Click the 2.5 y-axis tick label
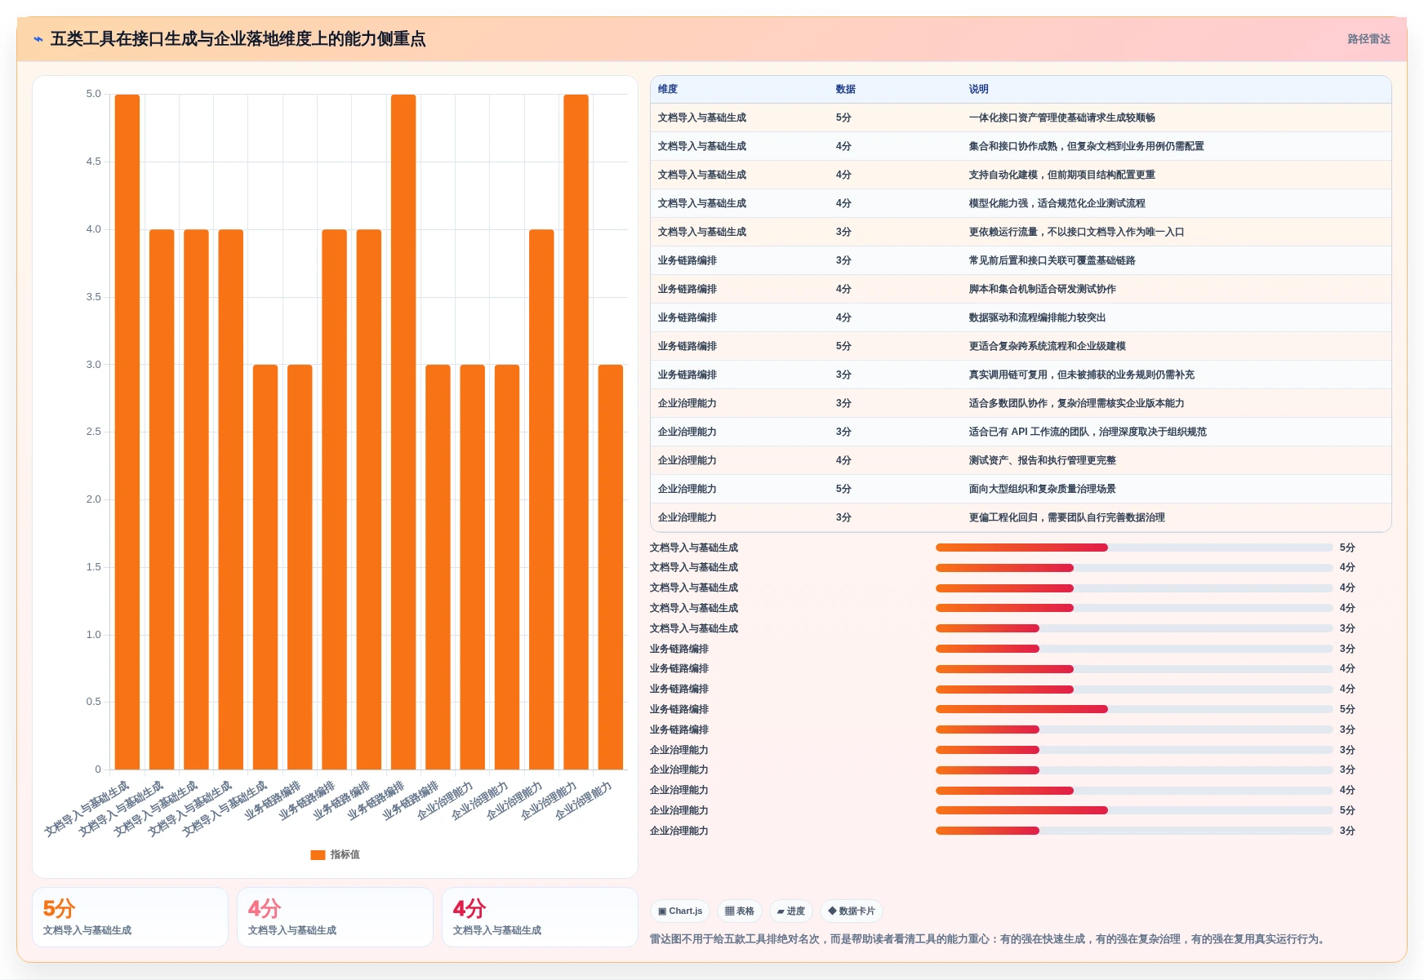 [93, 432]
